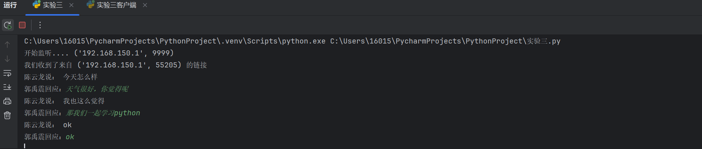Click the up arrow in the console gutter

(x=7, y=45)
